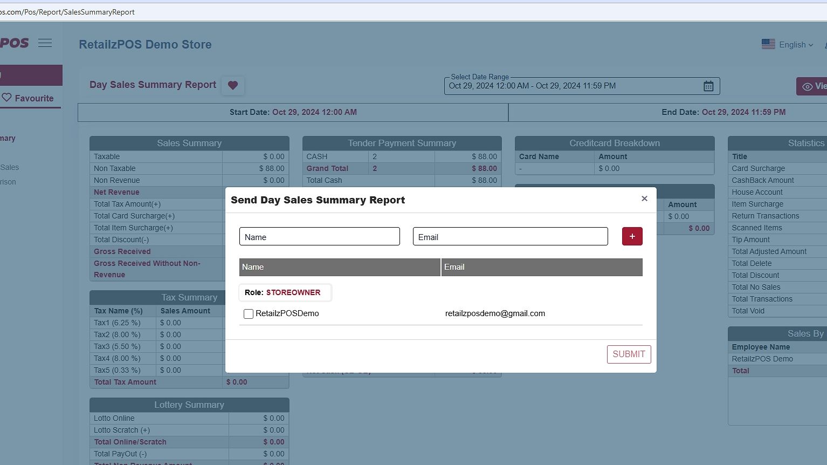Expand the English language dropdown
The image size is (827, 465).
(x=796, y=45)
